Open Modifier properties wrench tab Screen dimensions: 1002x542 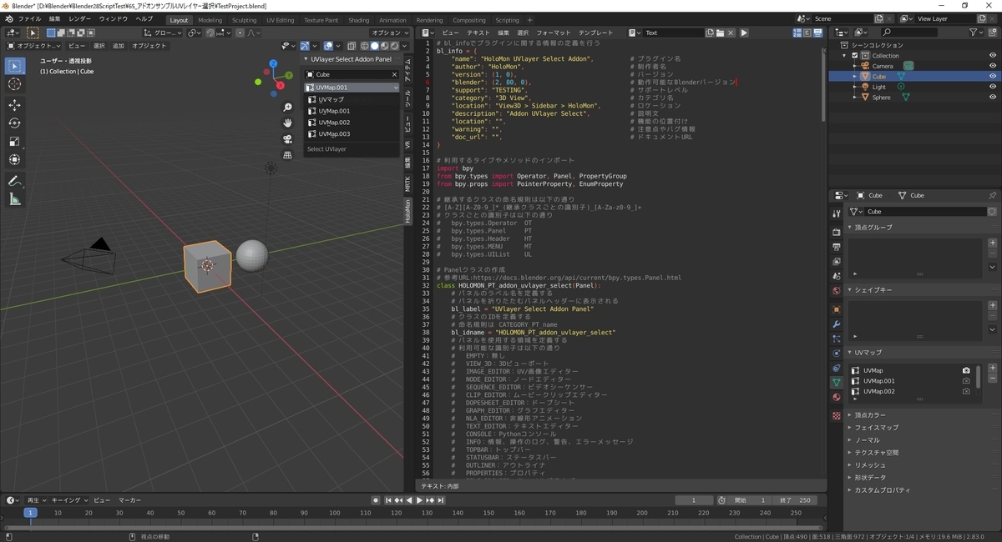pyautogui.click(x=836, y=324)
